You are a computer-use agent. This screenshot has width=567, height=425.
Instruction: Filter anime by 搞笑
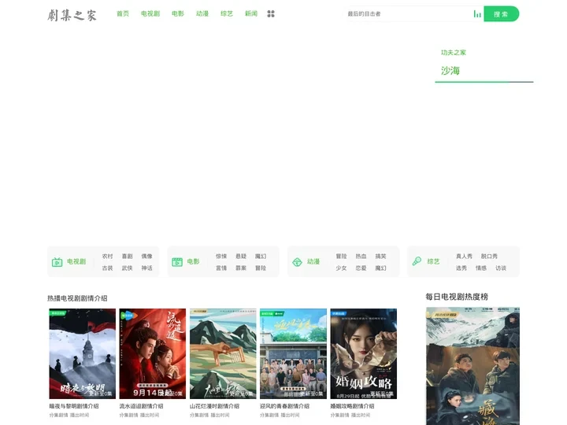point(380,257)
